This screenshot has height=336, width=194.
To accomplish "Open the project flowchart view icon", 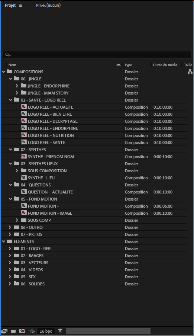I will 190,72.
